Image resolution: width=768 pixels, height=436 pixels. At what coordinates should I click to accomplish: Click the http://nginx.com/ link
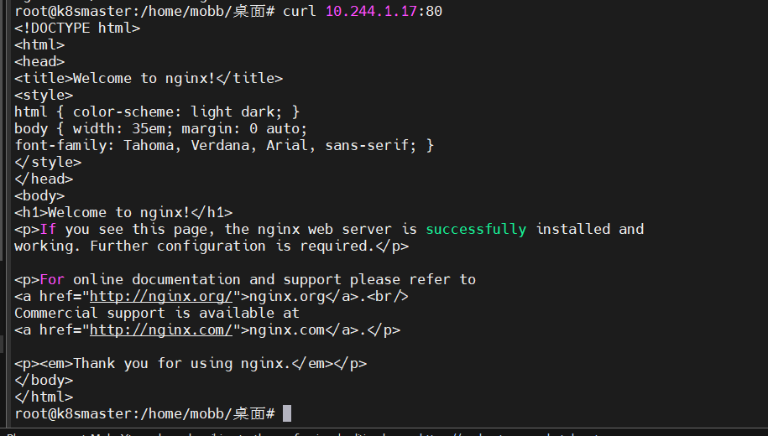point(160,330)
